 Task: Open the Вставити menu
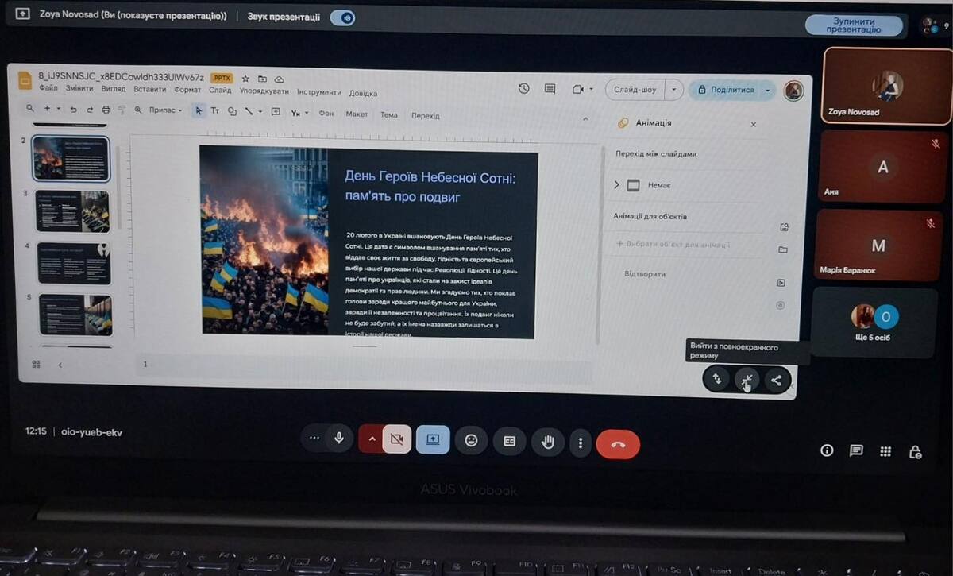[149, 91]
